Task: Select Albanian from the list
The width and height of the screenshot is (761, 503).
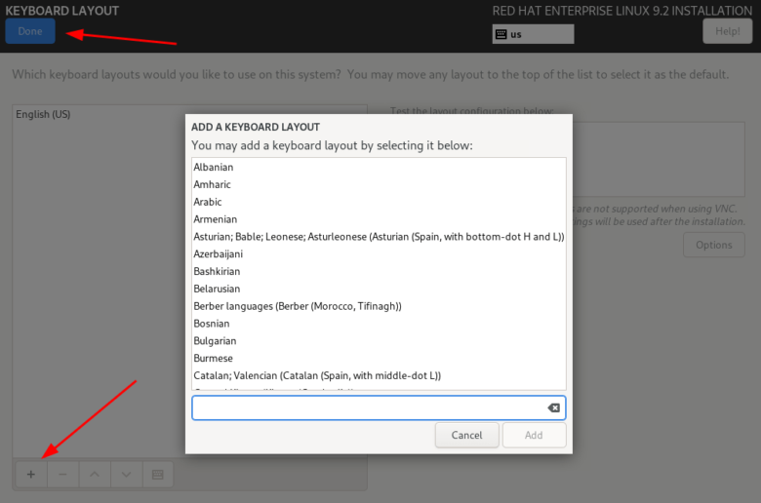Action: pos(379,168)
